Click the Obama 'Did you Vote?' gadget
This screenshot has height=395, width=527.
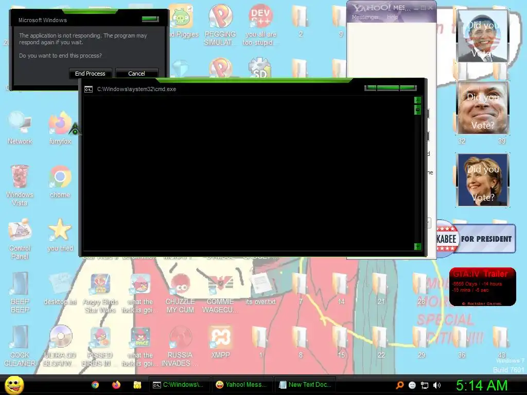(x=483, y=36)
